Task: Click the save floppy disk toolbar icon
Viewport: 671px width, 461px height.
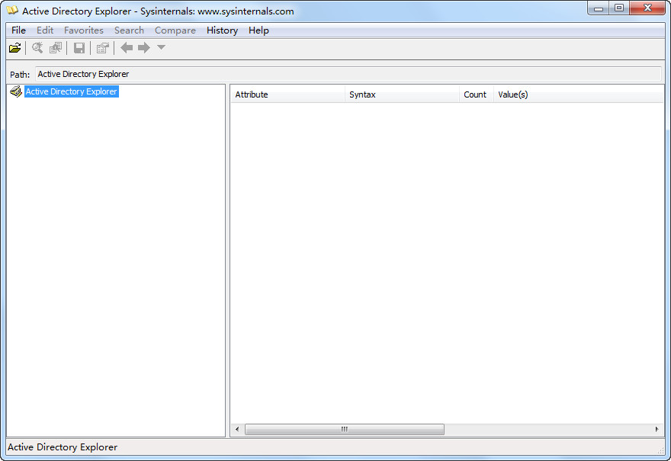Action: pos(79,48)
